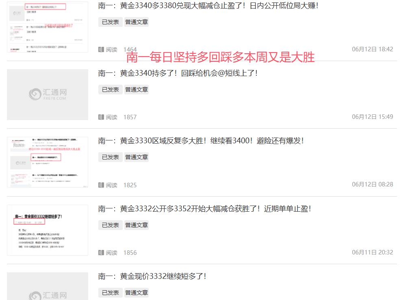
Task: Click 普通文章 tag on 3332公开多3352 article
Action: pos(137,225)
